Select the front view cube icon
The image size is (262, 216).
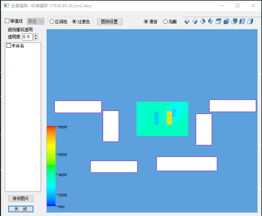[x=226, y=21]
